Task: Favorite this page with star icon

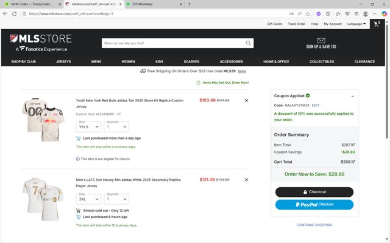Action: (x=308, y=13)
